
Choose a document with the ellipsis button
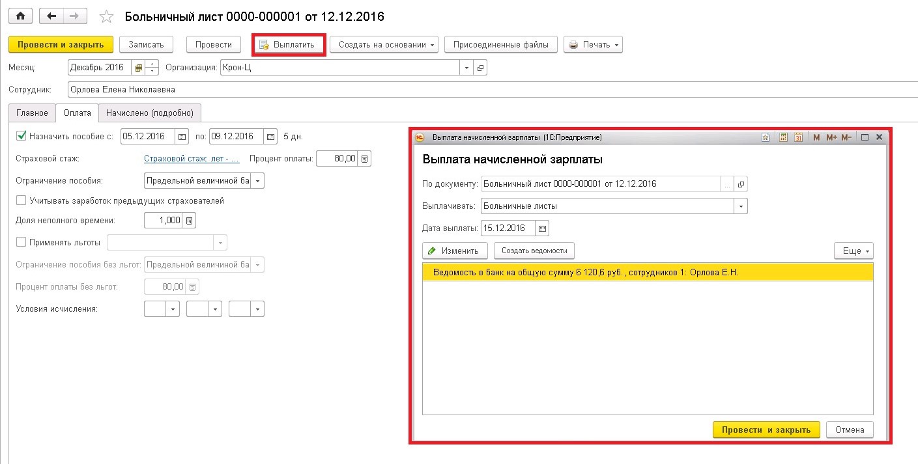(x=727, y=184)
